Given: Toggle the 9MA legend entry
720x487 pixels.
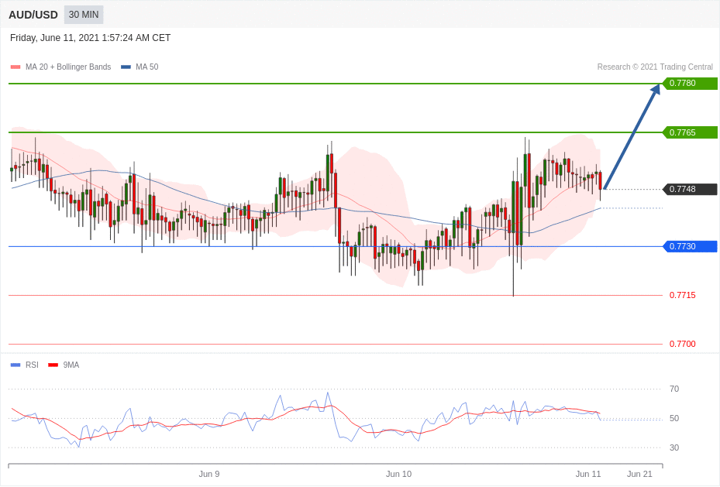Looking at the screenshot, I should [x=71, y=365].
